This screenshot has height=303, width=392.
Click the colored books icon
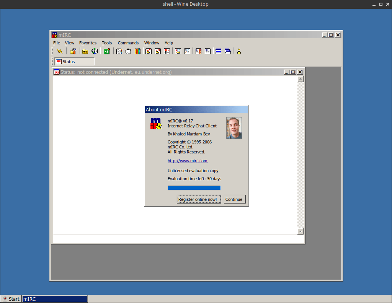[137, 51]
